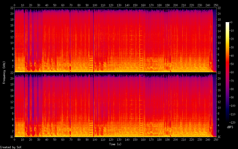Viewport: 238px width, 149px height.
Task: Click the '190' tick on the bottom time axis
Action: tap(167, 140)
